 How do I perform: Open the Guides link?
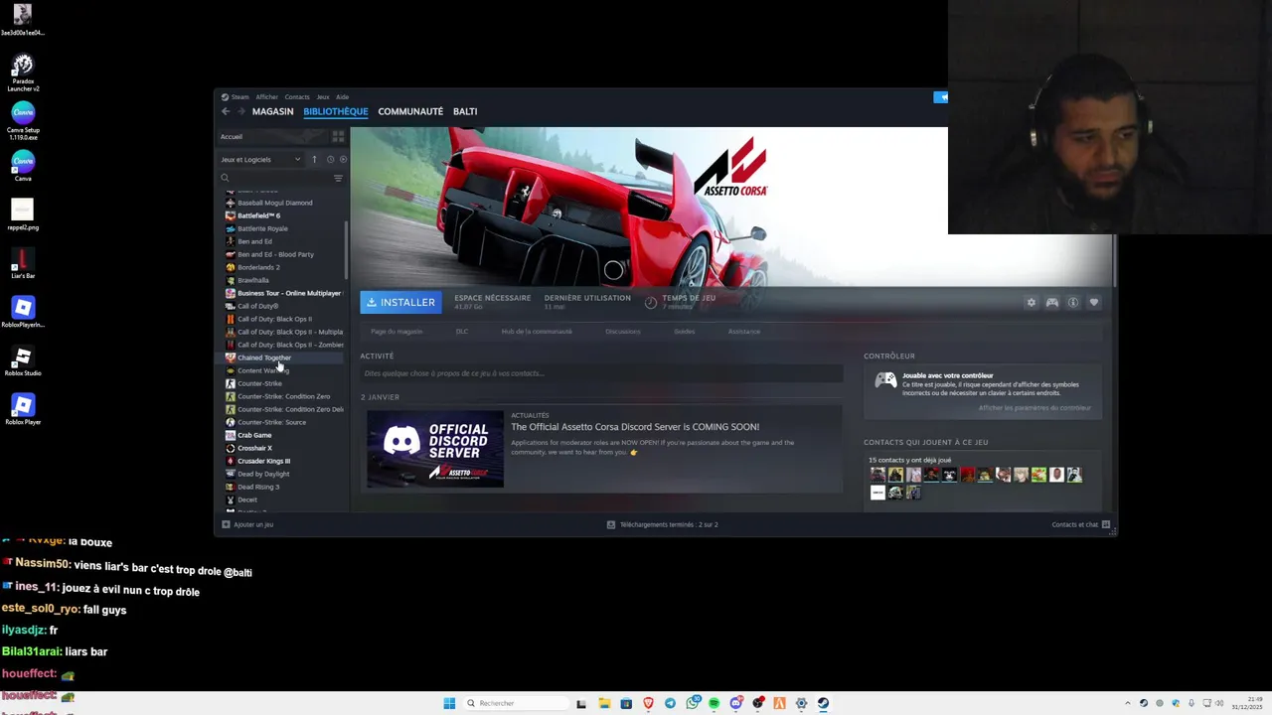685,331
